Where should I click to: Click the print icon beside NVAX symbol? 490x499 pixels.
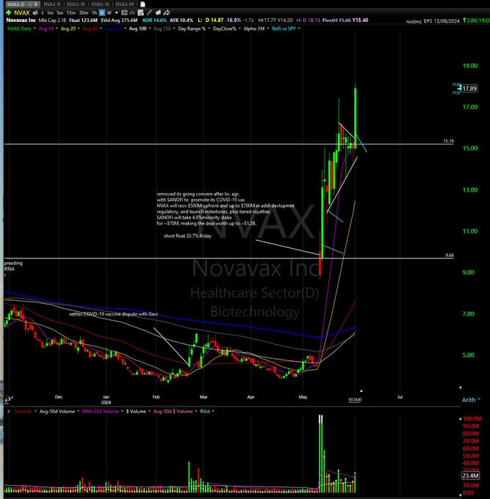coord(36,12)
